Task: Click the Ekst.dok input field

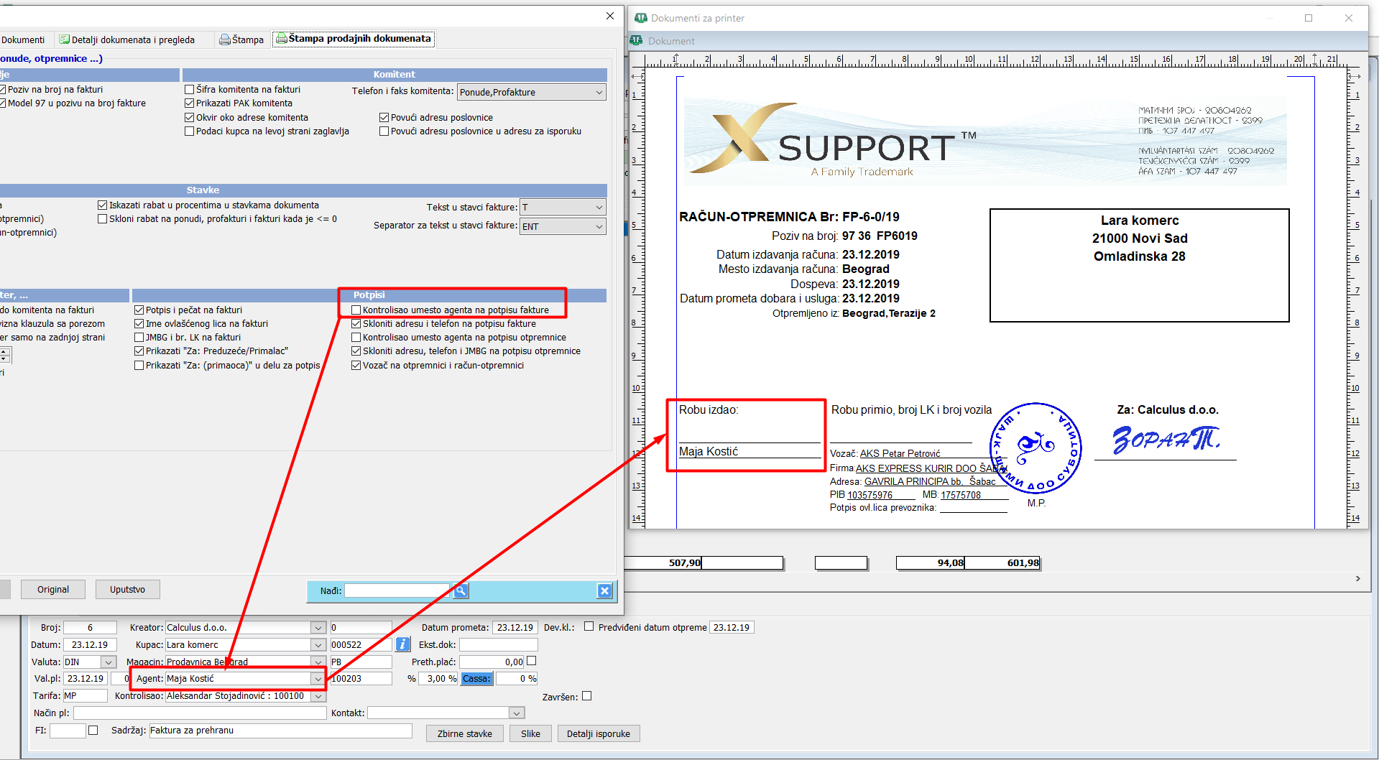Action: click(499, 645)
